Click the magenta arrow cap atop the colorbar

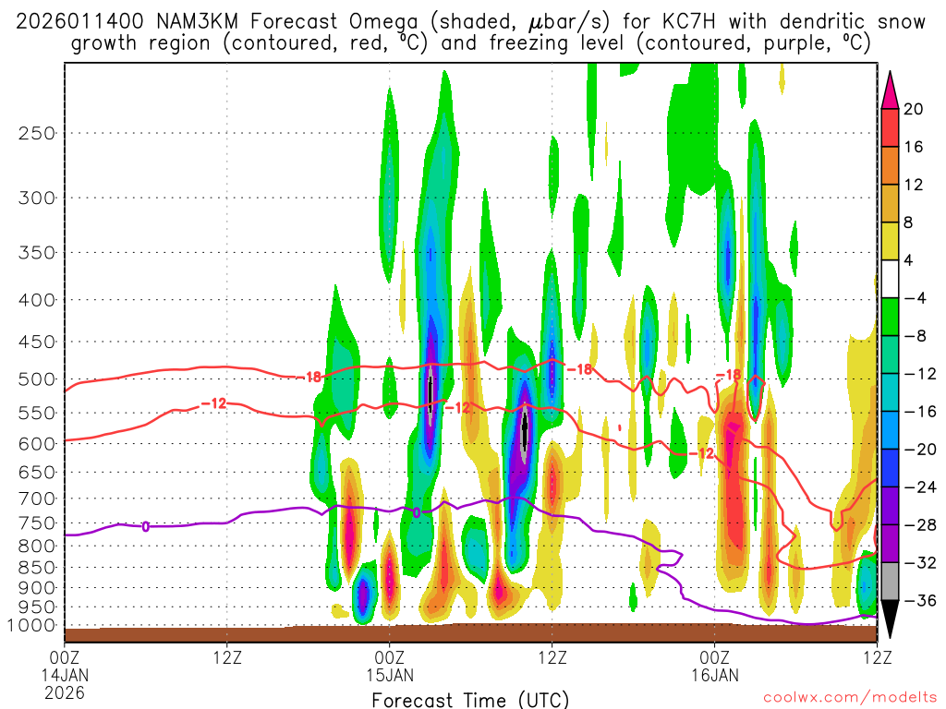[x=890, y=90]
